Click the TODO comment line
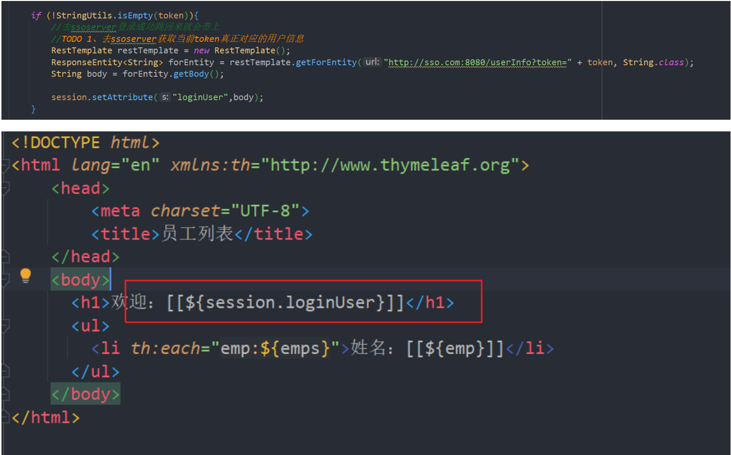 [x=178, y=39]
